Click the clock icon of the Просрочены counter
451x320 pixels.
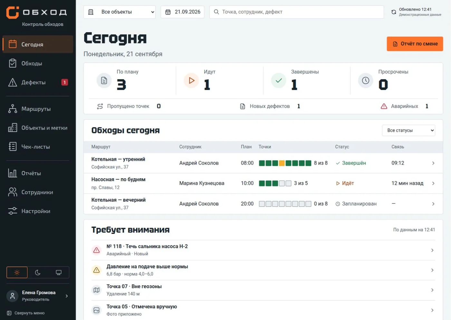tap(366, 80)
